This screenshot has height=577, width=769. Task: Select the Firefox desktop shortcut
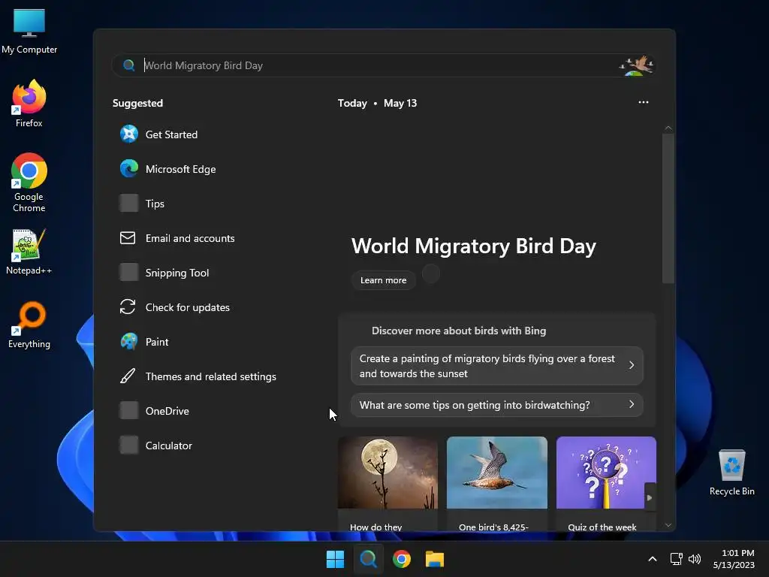point(29,104)
